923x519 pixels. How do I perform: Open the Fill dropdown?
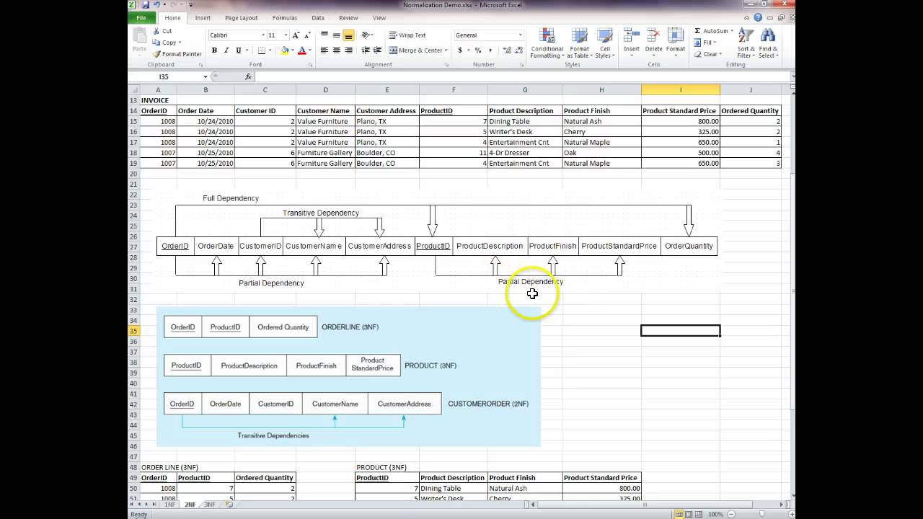pos(706,43)
